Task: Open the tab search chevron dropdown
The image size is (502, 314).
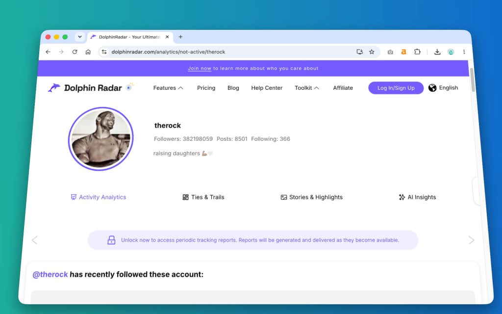Action: pos(80,37)
